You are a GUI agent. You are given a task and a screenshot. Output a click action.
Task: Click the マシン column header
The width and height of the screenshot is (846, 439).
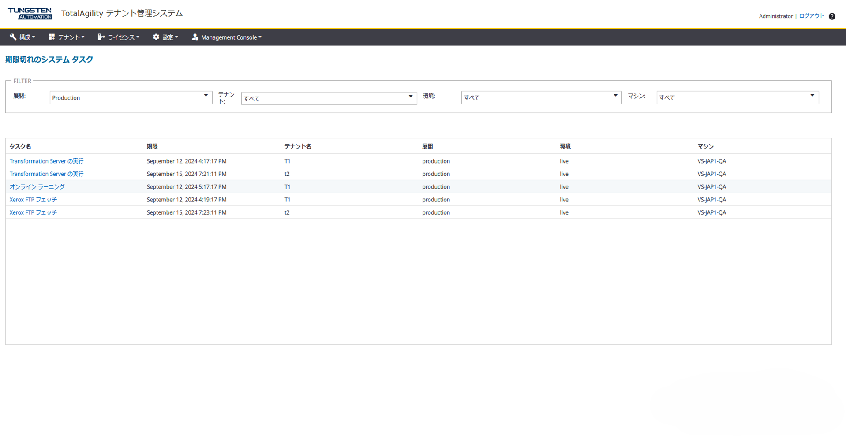click(x=705, y=146)
